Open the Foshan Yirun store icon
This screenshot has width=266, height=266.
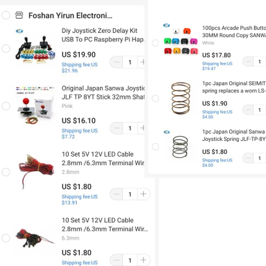[19, 15]
